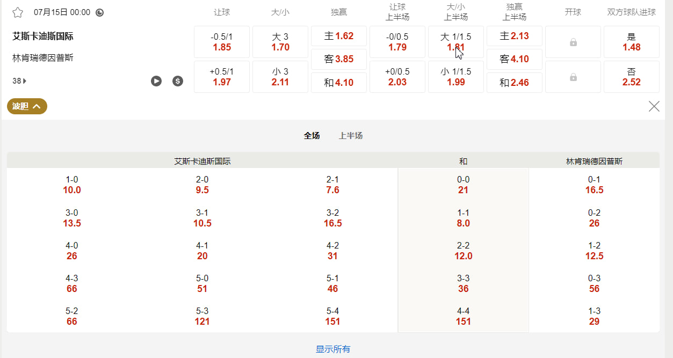The height and width of the screenshot is (358, 673).
Task: Select handicap +0.5/1 at 1.97
Action: [222, 77]
